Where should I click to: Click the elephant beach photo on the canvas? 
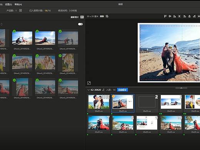[170, 53]
